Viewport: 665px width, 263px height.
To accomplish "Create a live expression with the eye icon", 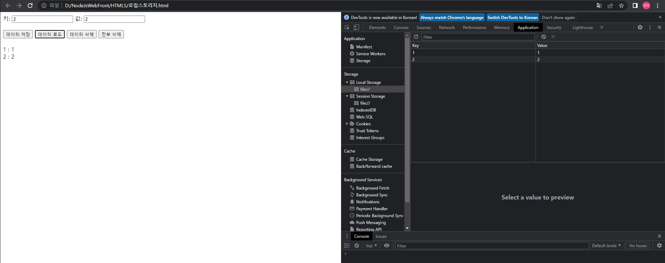I will (x=387, y=246).
